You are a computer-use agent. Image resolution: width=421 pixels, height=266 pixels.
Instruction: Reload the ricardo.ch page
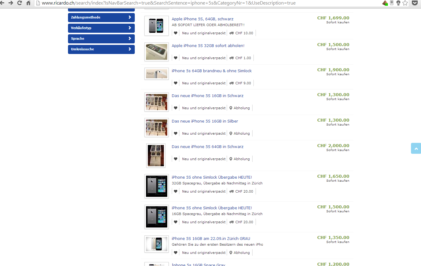coord(19,3)
